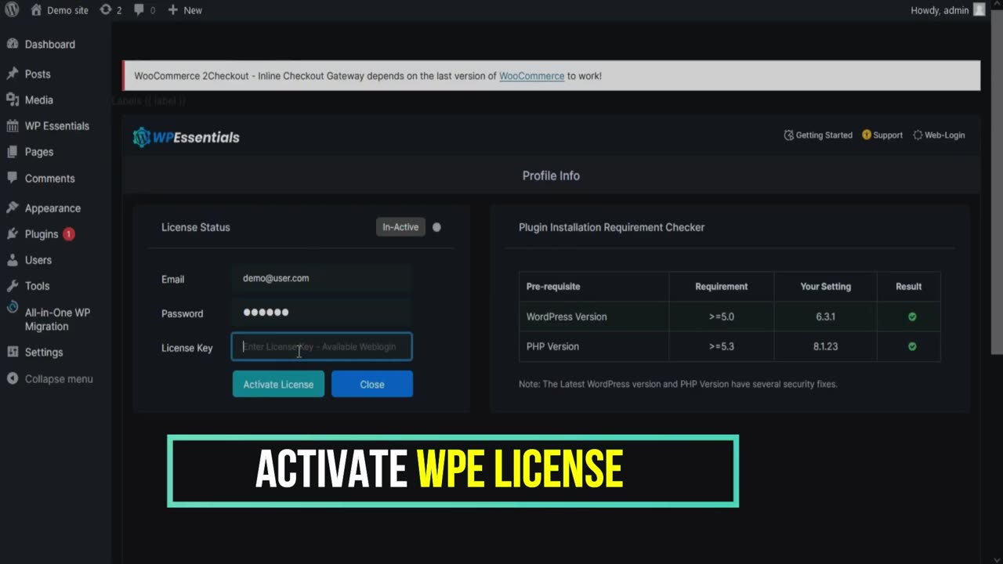Open the WordPress logo menu

[x=12, y=10]
